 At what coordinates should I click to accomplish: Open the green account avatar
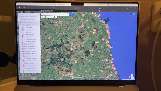134,14
